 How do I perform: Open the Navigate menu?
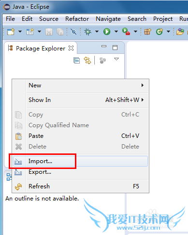(108, 19)
